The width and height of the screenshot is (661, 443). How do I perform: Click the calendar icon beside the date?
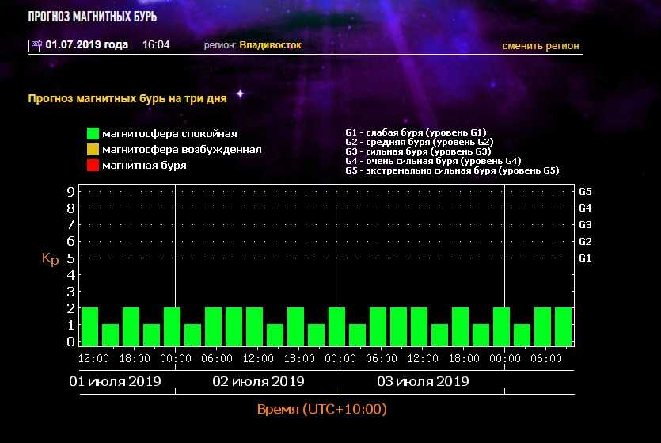point(35,45)
